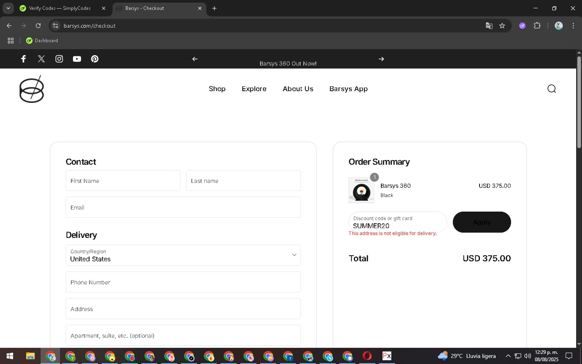
Task: Expand the Country/Region dropdown
Action: [183, 255]
